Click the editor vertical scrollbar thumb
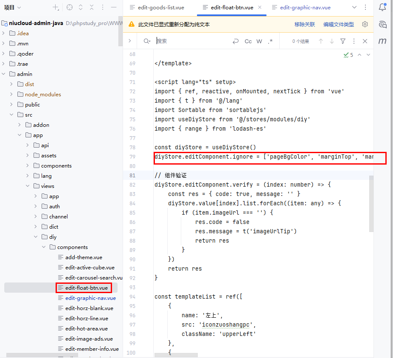 click(x=371, y=204)
